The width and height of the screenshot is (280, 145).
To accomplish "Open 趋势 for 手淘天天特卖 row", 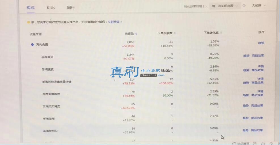I will click(246, 106).
